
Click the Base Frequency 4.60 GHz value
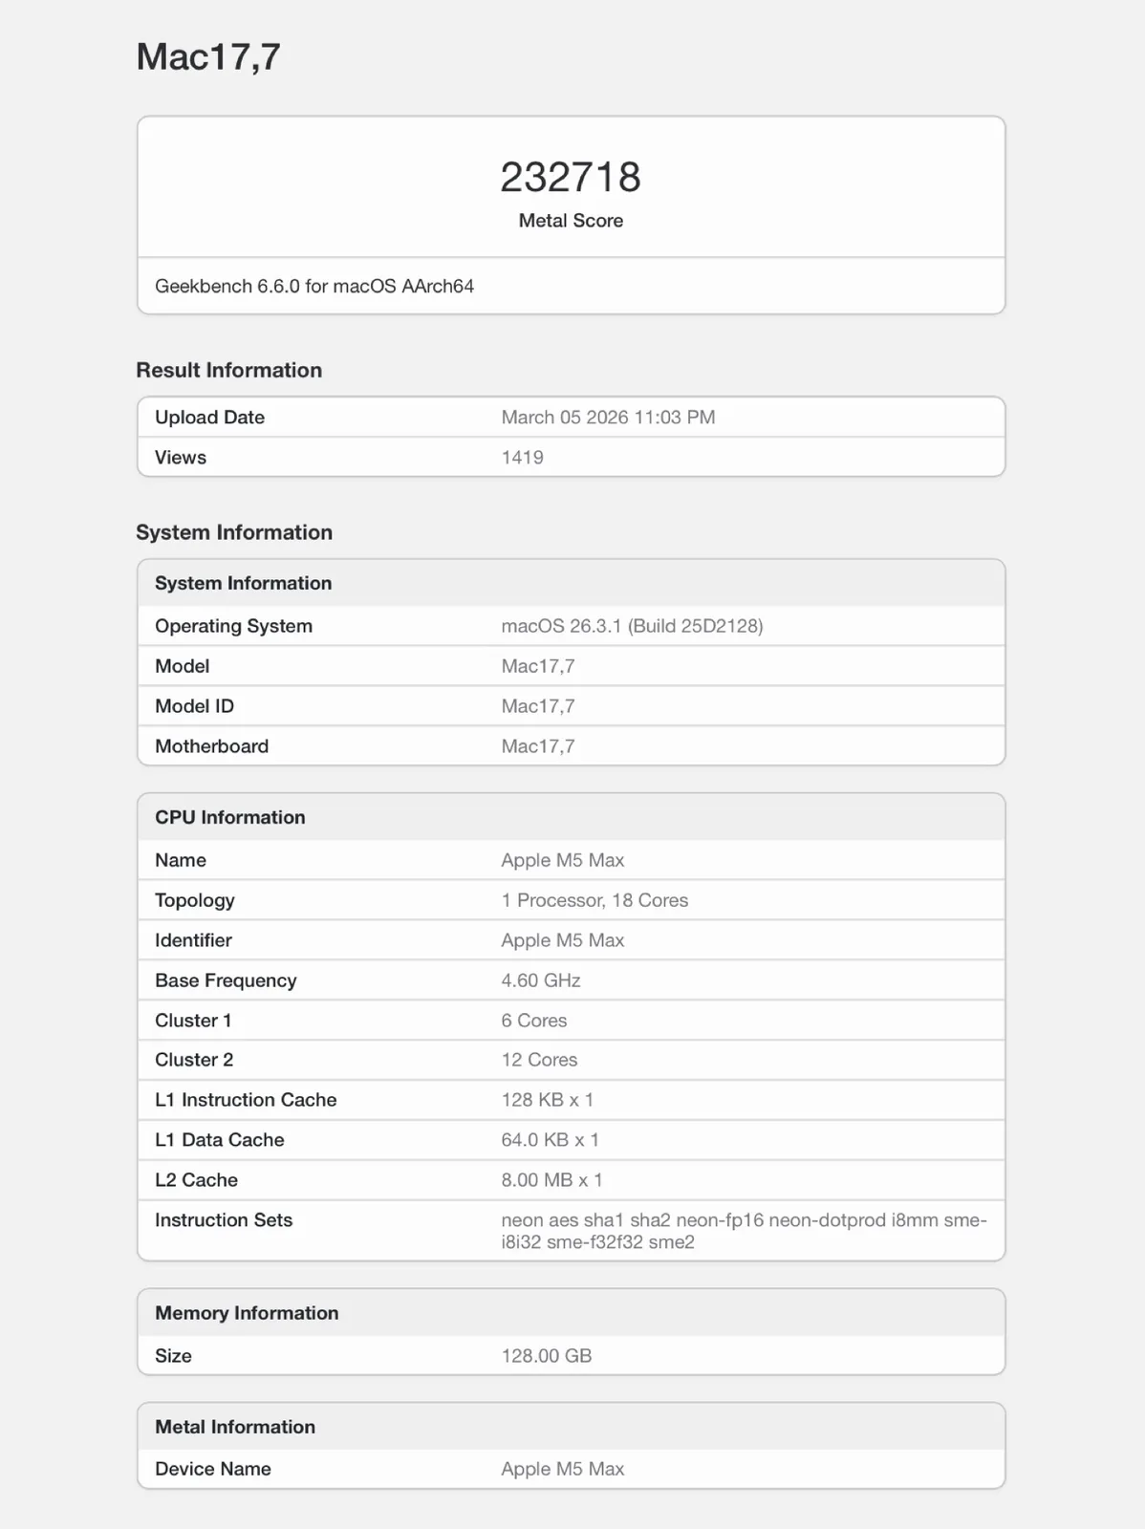point(541,980)
